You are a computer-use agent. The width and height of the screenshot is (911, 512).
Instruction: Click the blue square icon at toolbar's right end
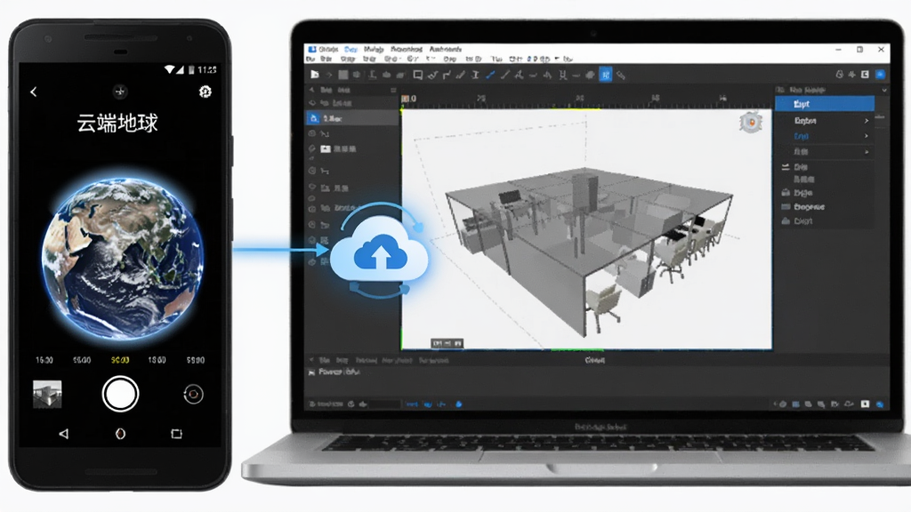coord(880,75)
